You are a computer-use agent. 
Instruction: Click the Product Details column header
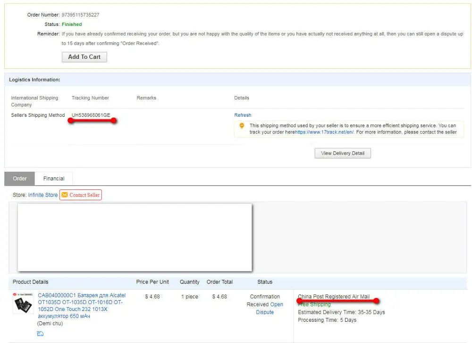[x=30, y=282]
